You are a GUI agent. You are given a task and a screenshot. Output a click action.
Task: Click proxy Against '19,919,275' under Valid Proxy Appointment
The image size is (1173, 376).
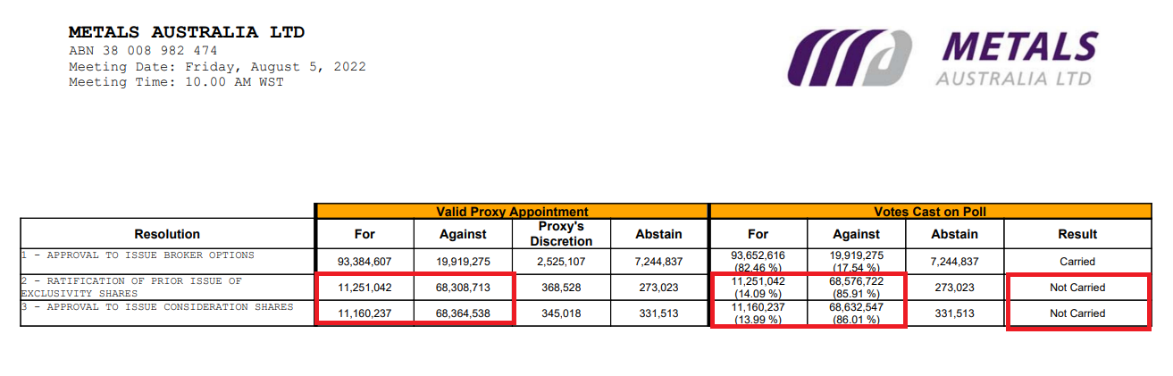tap(463, 262)
